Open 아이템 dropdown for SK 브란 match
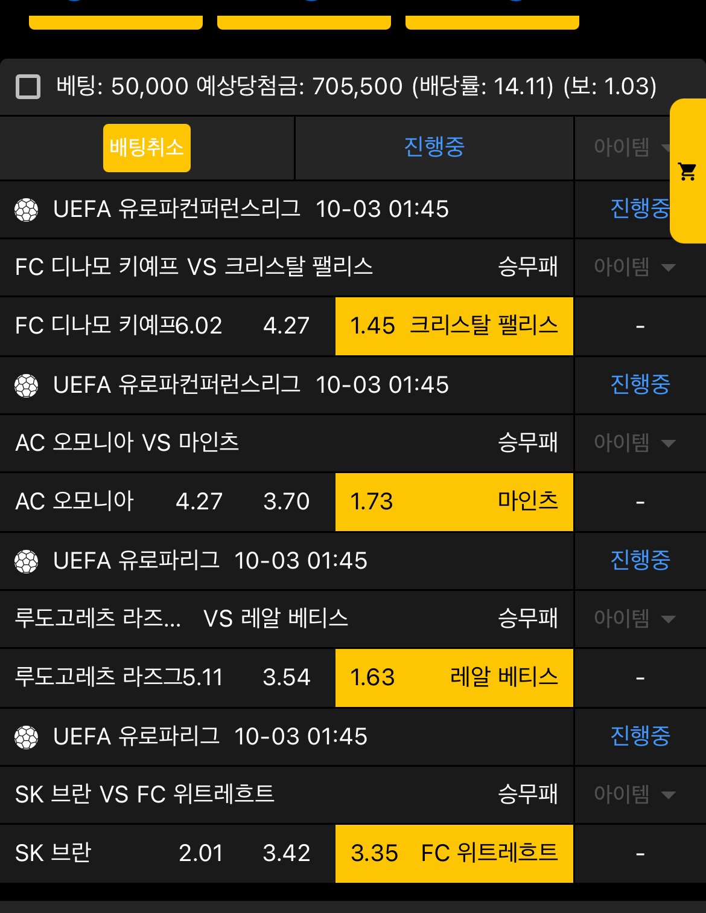The image size is (706, 913). (x=634, y=794)
